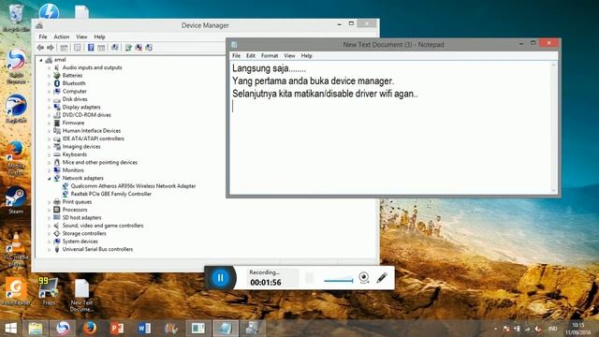The image size is (599, 337).
Task: Expand the Bluetooth node
Action: pos(50,83)
